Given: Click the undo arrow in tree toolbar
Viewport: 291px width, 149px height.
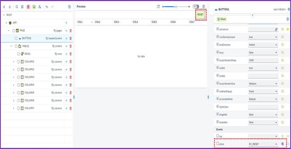Looking at the screenshot, I should click(47, 7).
